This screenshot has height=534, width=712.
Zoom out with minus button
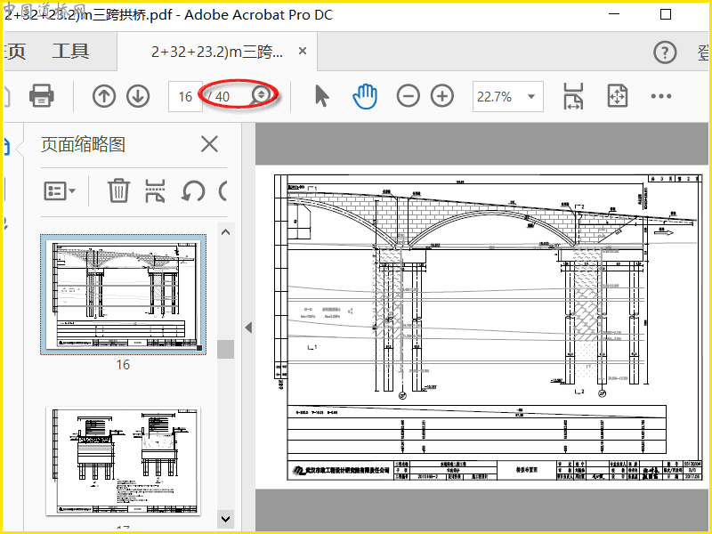(x=408, y=96)
